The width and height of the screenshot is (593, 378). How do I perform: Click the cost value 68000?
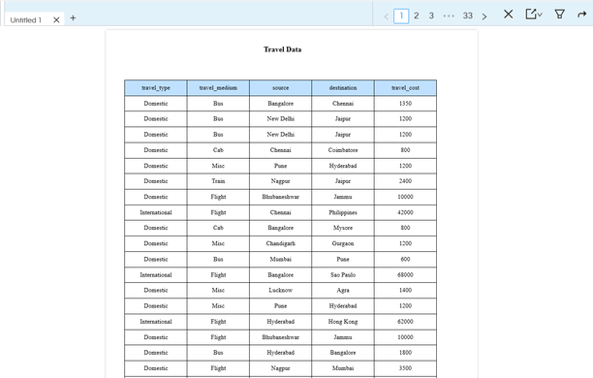[x=405, y=275]
